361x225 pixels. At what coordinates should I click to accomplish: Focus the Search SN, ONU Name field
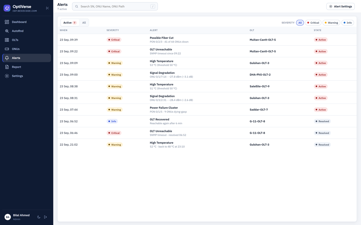pos(115,6)
